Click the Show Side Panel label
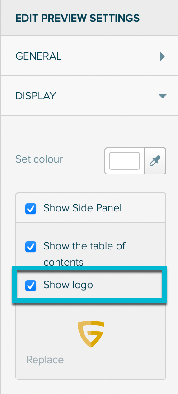The width and height of the screenshot is (178, 394). 83,208
